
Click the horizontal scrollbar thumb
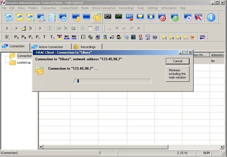[106, 147]
